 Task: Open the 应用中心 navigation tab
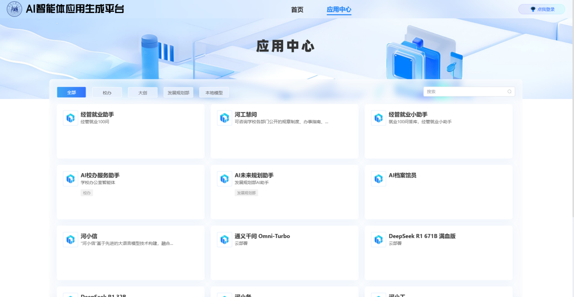coord(339,10)
